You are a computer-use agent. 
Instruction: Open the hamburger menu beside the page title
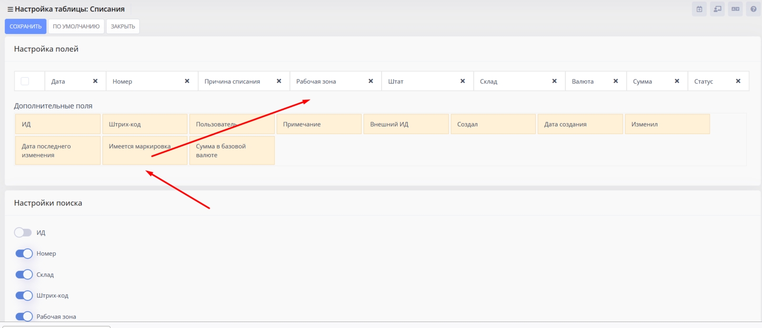(10, 9)
